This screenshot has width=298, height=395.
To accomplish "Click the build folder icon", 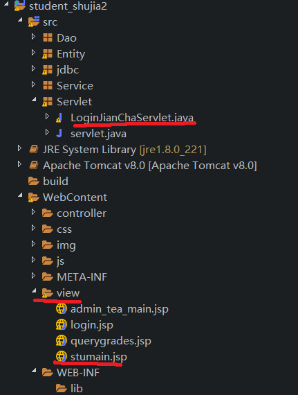I will point(34,181).
